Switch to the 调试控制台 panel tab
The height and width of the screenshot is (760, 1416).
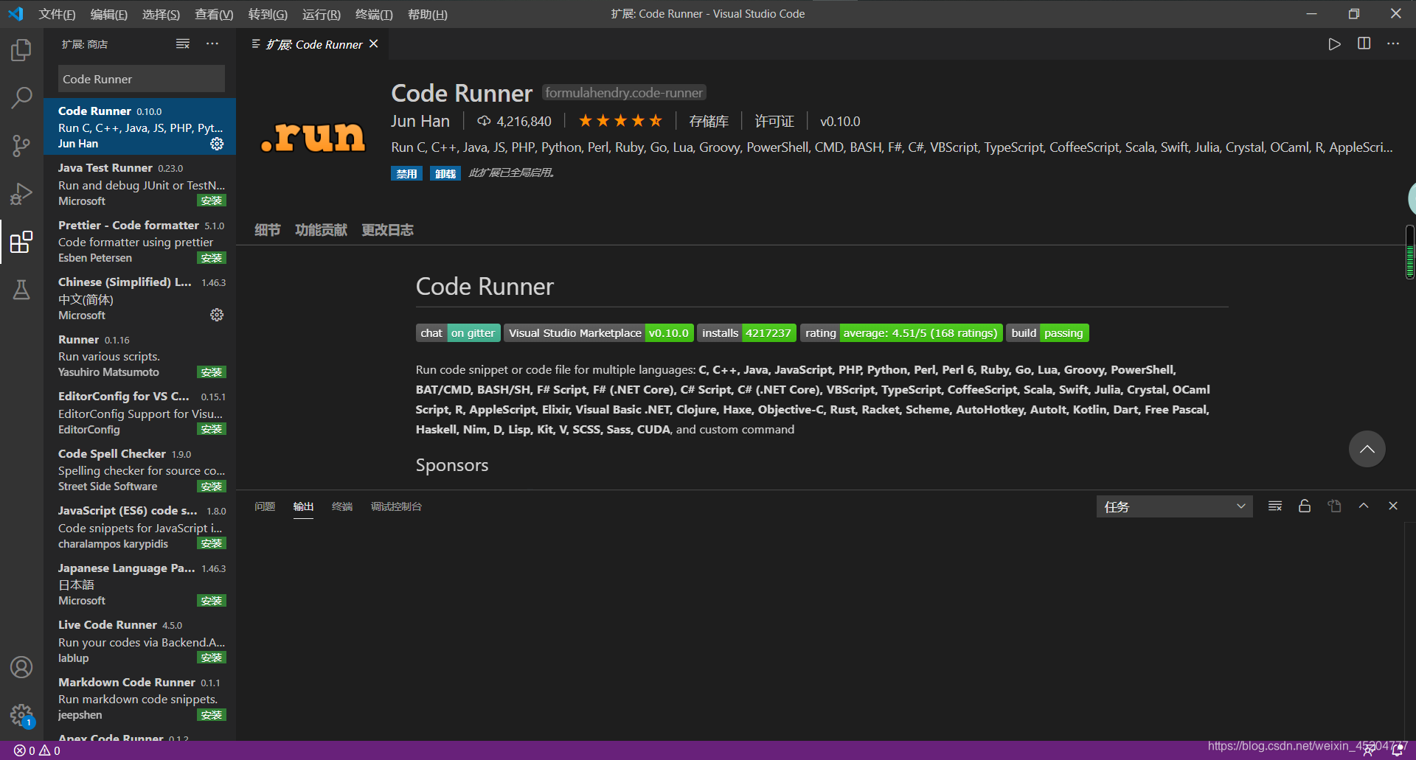click(396, 506)
